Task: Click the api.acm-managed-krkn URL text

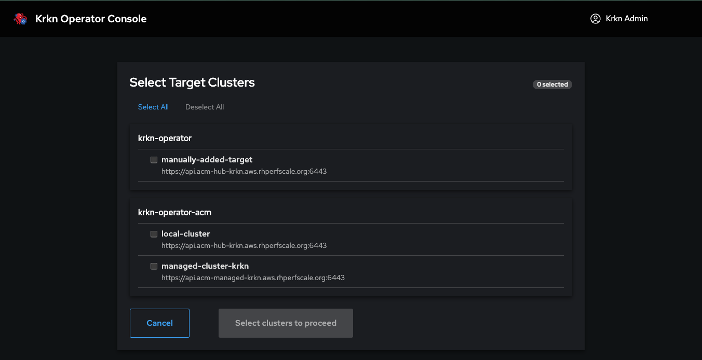Action: pyautogui.click(x=253, y=278)
